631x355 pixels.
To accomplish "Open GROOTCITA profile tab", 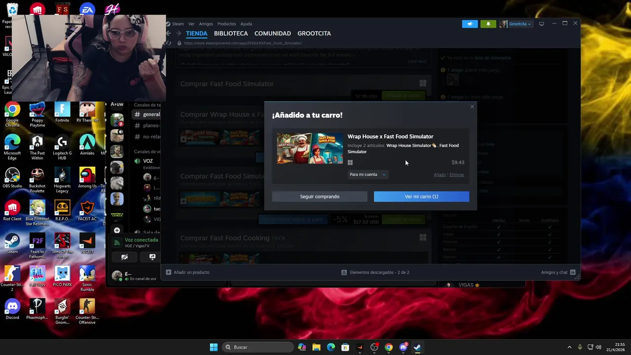I will click(x=314, y=34).
